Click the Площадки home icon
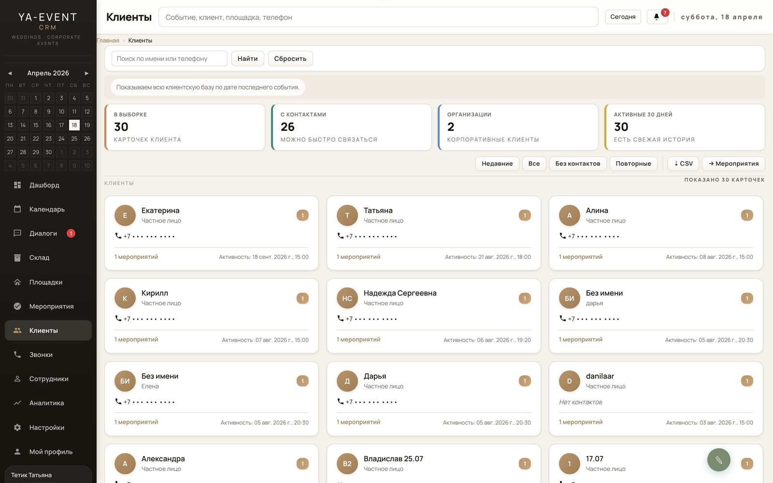The image size is (773, 483). coord(17,282)
